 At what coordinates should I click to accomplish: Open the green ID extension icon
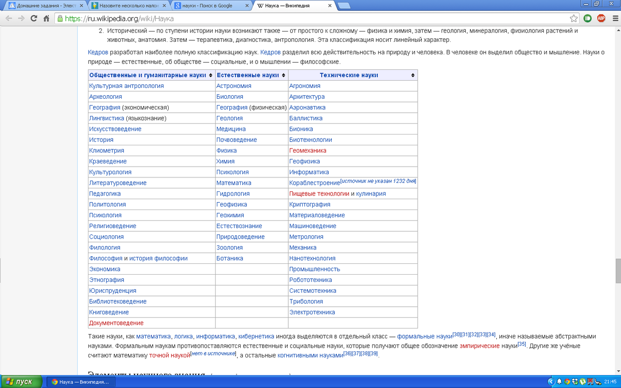click(x=588, y=18)
